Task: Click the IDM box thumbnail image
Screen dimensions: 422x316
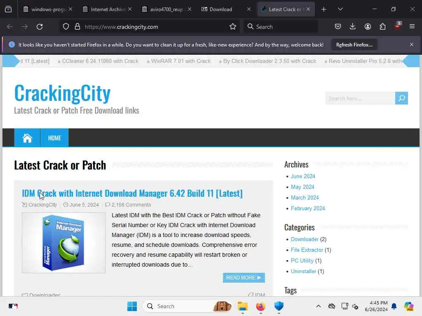Action: [x=64, y=243]
